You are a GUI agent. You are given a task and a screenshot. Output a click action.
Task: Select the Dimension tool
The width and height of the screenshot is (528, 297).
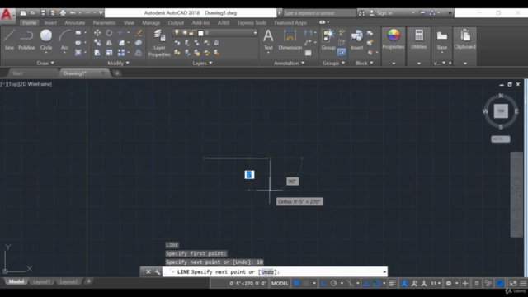click(x=290, y=40)
